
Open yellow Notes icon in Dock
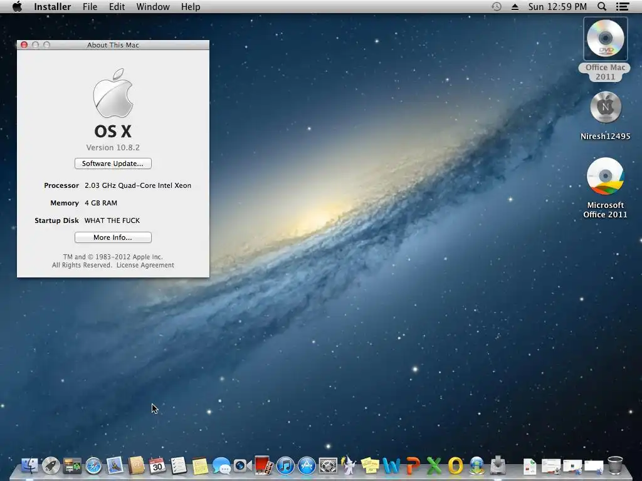[x=200, y=465]
